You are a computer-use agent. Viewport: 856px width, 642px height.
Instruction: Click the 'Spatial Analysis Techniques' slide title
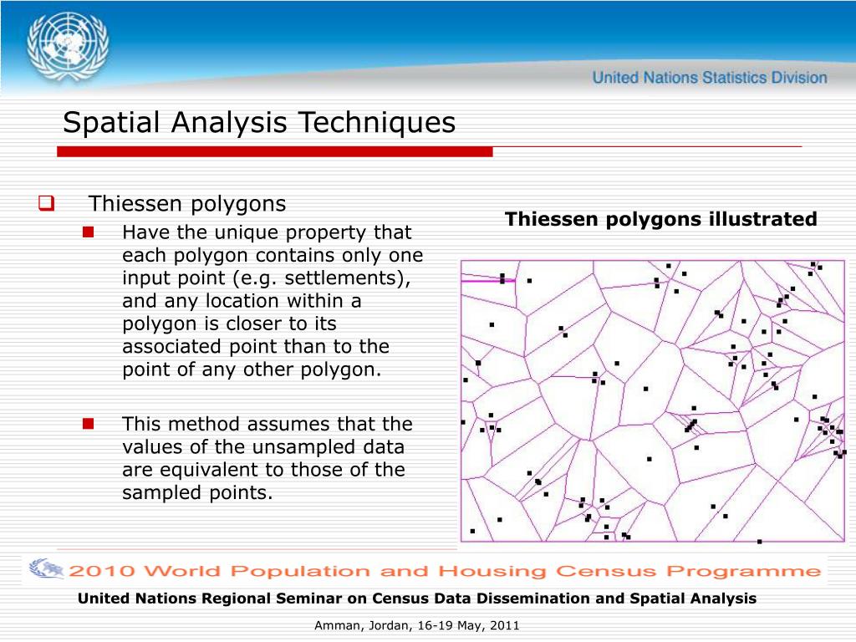coord(259,122)
